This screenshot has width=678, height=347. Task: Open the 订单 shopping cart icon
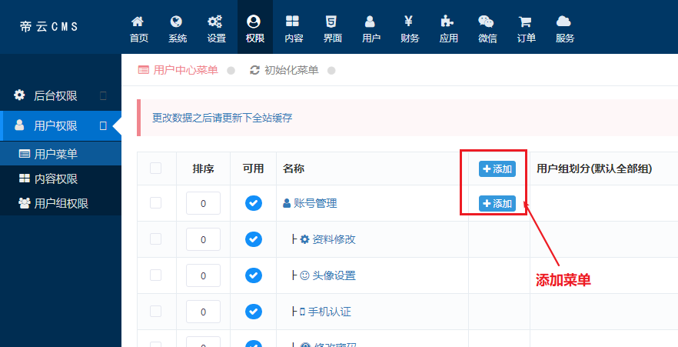[x=527, y=22]
